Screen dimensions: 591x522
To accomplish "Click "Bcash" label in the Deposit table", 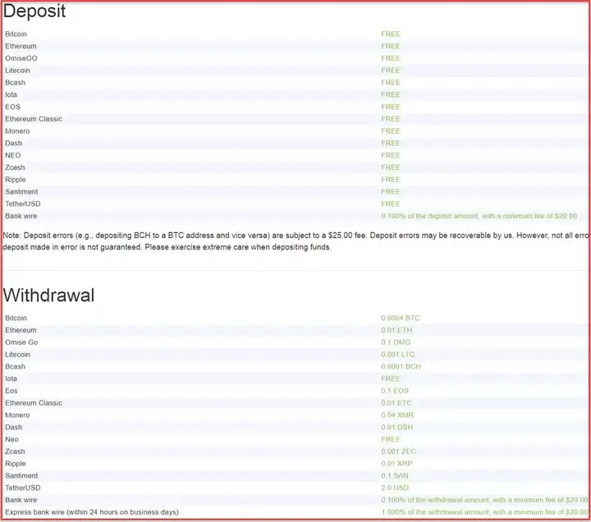I will pyautogui.click(x=15, y=82).
